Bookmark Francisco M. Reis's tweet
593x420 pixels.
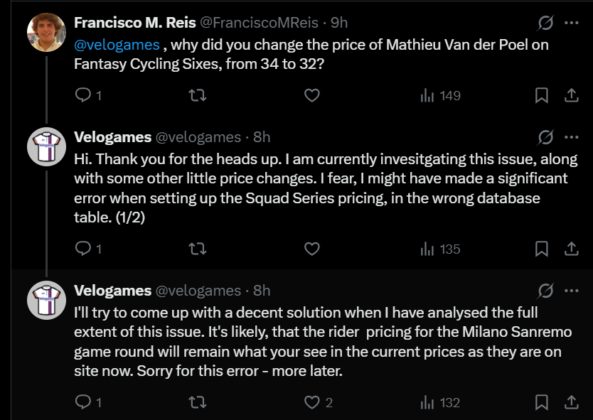coord(541,95)
